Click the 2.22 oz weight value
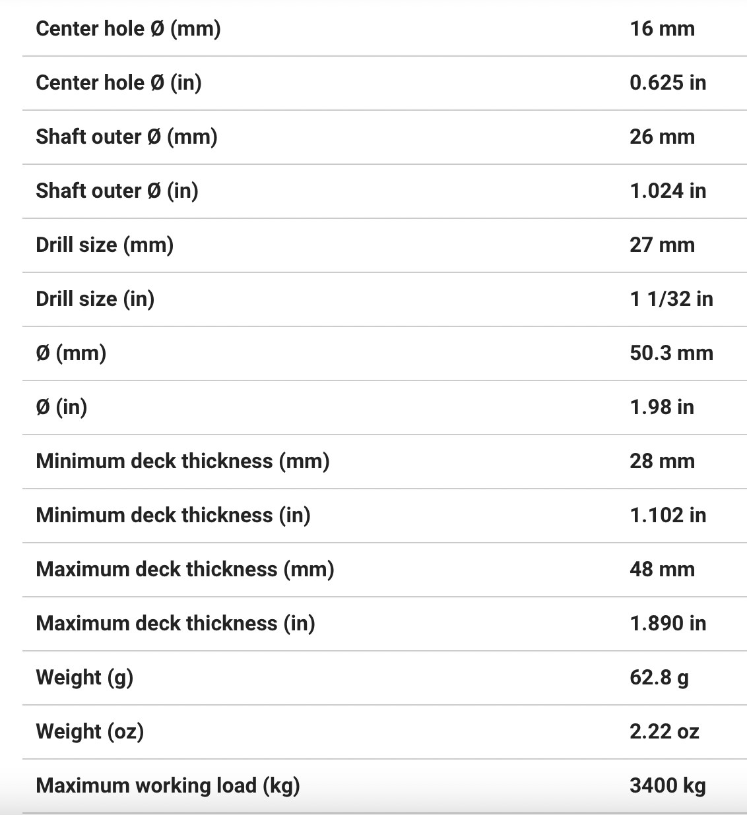 point(664,732)
